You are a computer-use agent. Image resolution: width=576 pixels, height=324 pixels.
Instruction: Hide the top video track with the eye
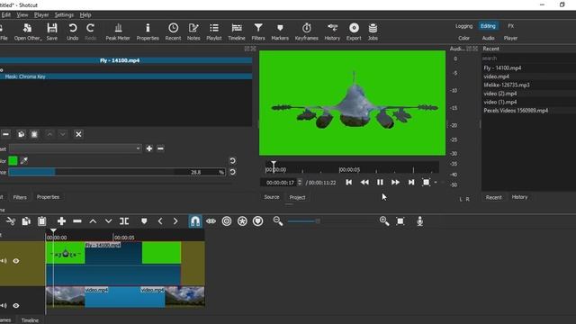coord(16,261)
